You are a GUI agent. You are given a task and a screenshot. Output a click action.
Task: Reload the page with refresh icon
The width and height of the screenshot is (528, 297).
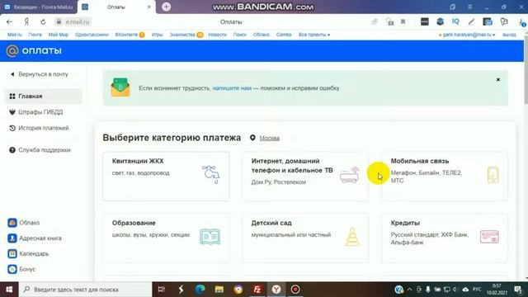click(x=43, y=22)
